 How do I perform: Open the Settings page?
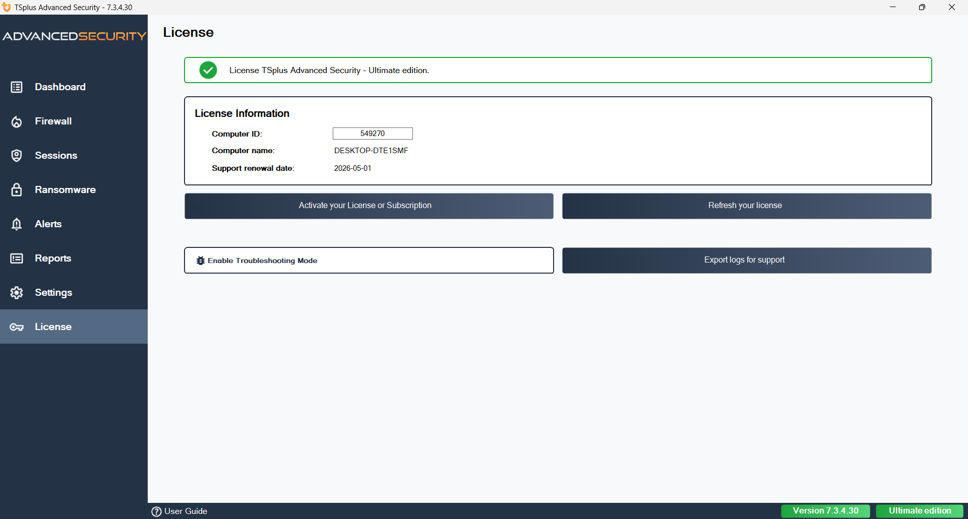pos(74,293)
